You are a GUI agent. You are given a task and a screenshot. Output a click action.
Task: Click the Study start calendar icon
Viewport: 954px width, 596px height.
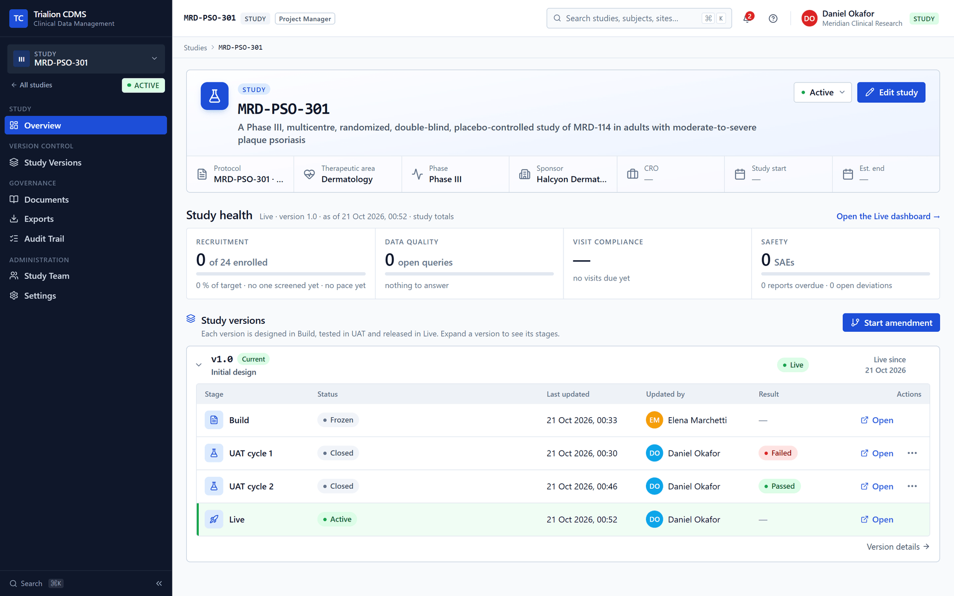click(740, 174)
